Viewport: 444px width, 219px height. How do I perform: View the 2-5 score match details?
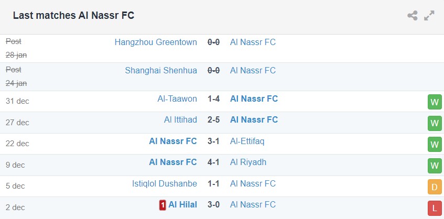213,120
